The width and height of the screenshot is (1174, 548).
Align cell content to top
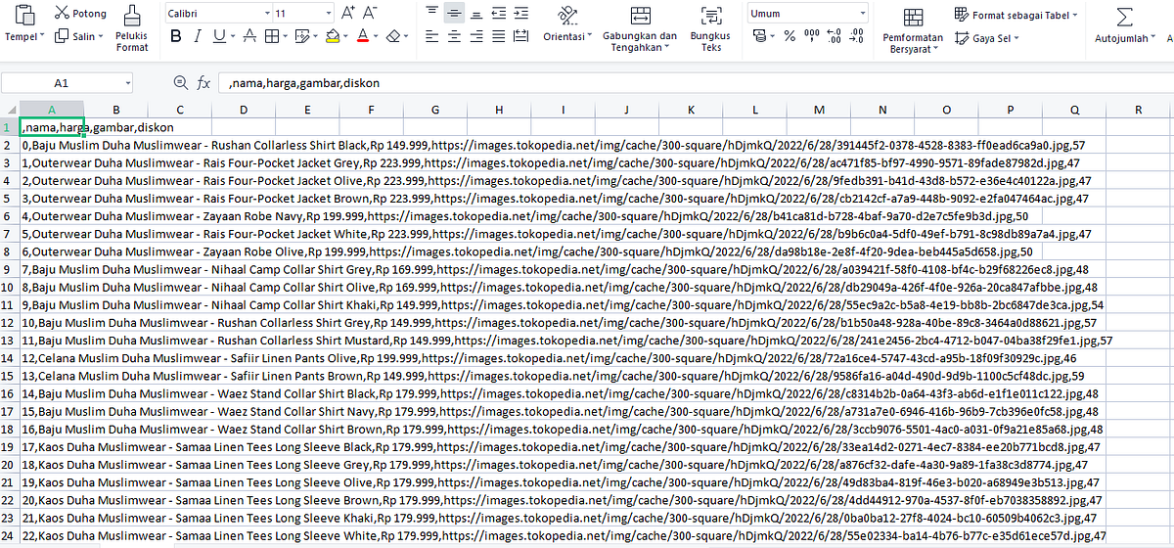[x=431, y=13]
